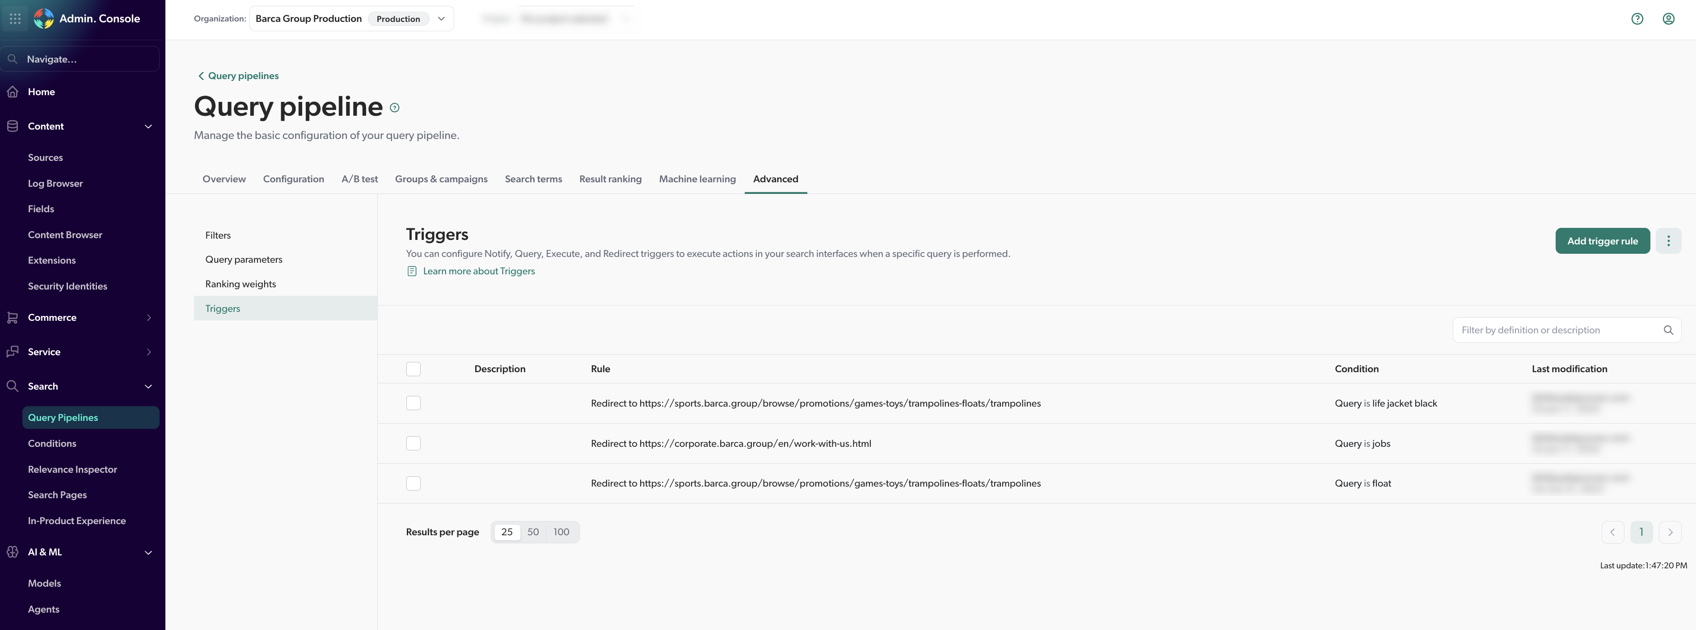Open Models in sidebar
The image size is (1696, 630).
tap(44, 583)
